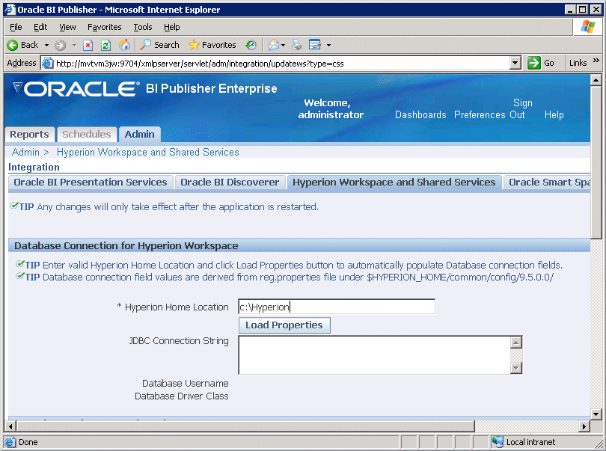Select Hyperion Workspace and Shared Services tab
The height and width of the screenshot is (451, 606).
point(394,182)
